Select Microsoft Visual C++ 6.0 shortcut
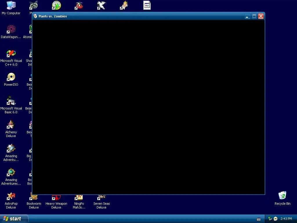Viewport: 297px width, 223px height. 11,57
